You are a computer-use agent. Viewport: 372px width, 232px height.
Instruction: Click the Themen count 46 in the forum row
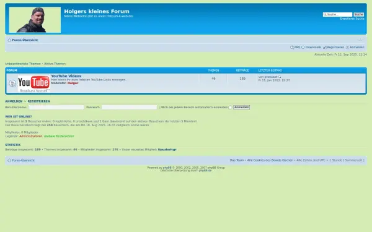point(213,79)
